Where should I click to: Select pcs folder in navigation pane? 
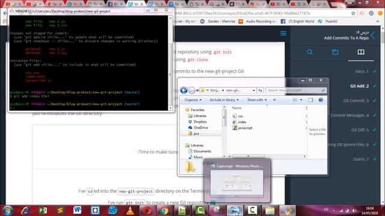tap(194, 133)
